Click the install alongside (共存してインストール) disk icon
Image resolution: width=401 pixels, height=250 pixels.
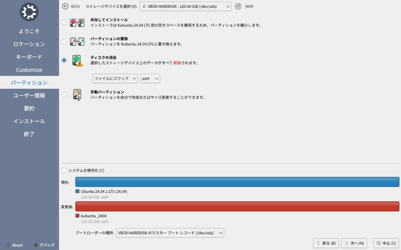pos(77,23)
